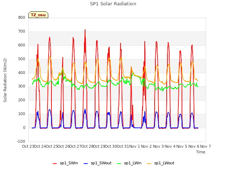
Task: Click the Nov 1 x-axis tick label
Action: [134, 146]
